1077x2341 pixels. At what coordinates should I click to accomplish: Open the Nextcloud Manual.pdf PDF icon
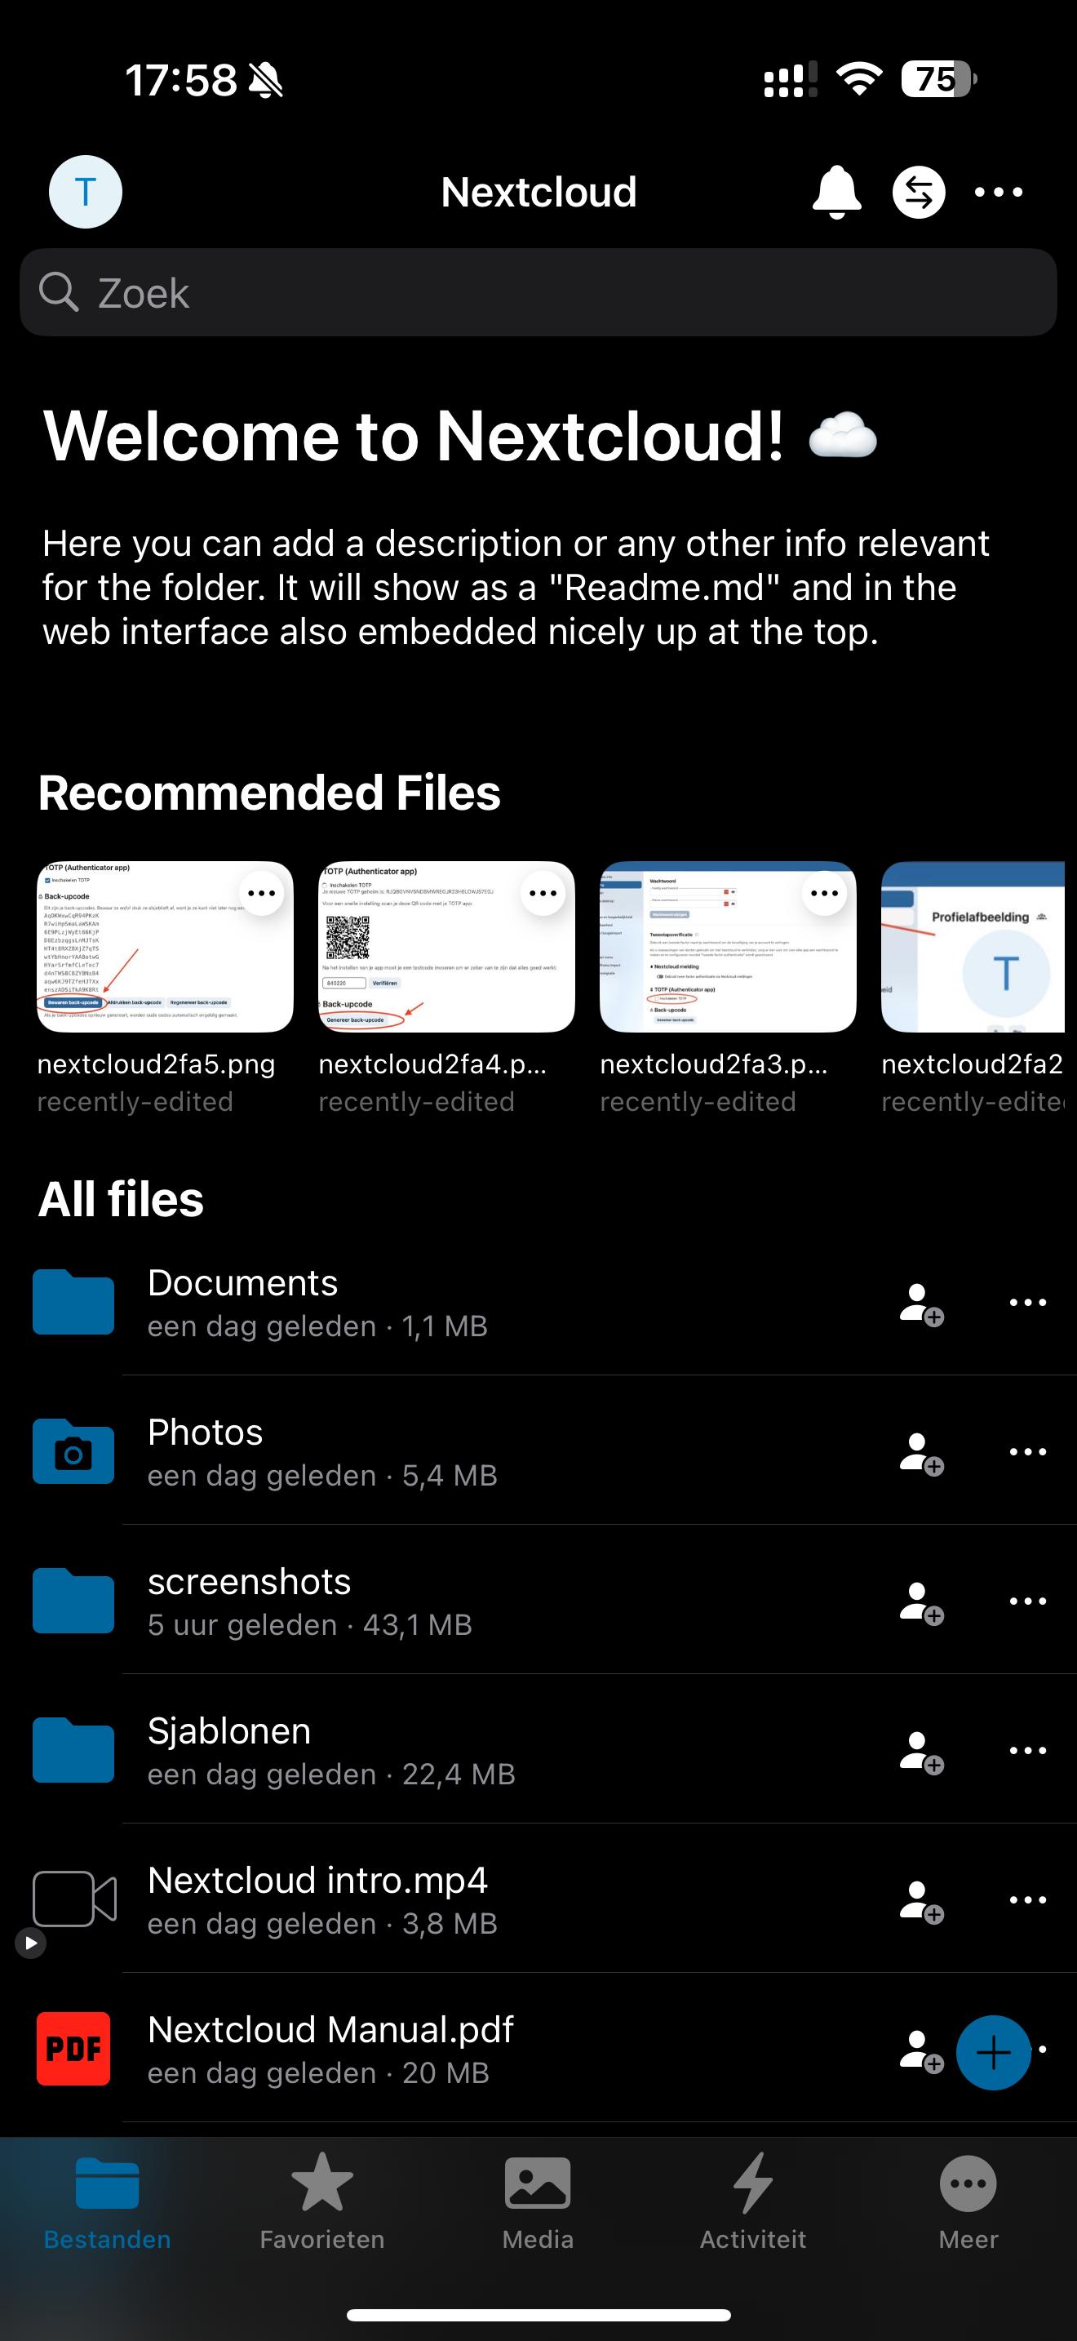73,2049
